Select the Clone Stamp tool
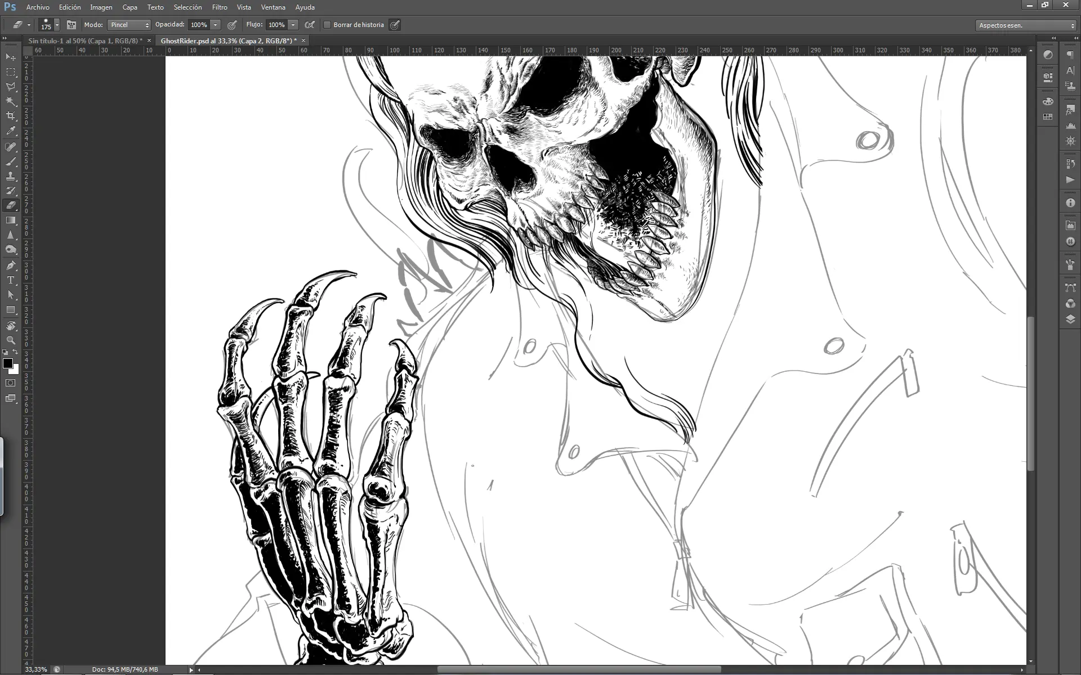 11,176
